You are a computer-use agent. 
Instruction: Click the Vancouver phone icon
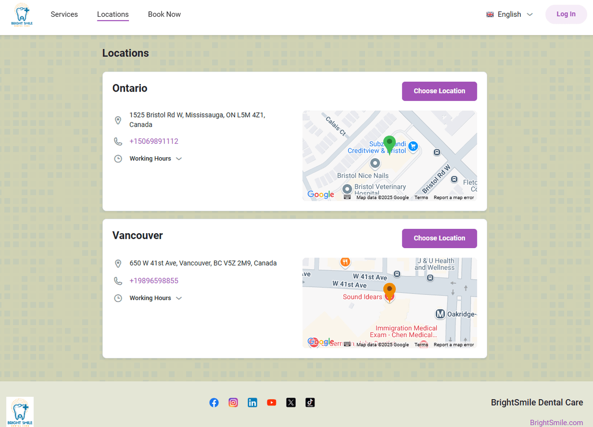[118, 281]
